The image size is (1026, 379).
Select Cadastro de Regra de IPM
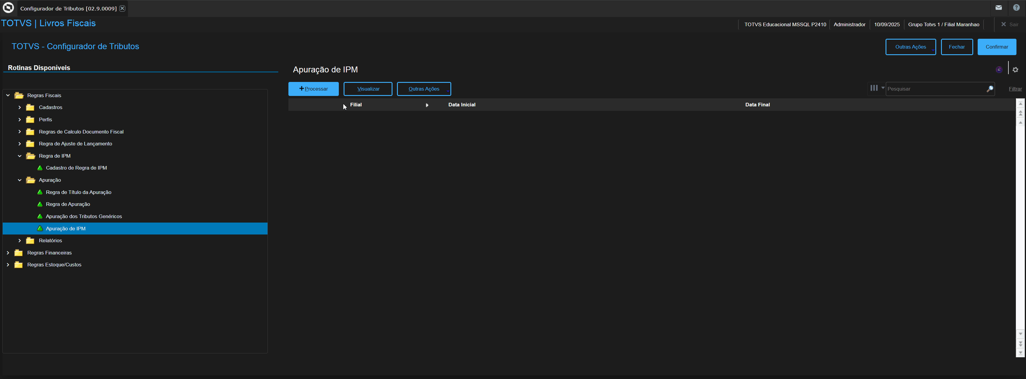tap(76, 168)
